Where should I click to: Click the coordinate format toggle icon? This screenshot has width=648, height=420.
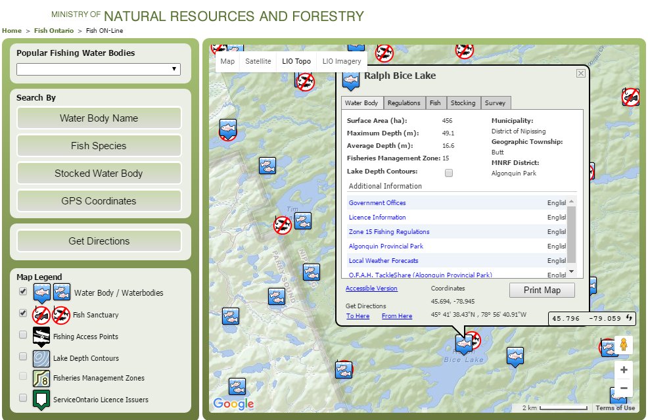(x=628, y=318)
